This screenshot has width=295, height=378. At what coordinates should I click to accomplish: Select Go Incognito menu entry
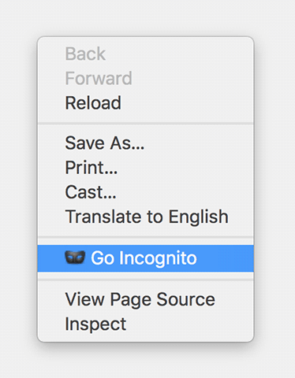coord(146,258)
